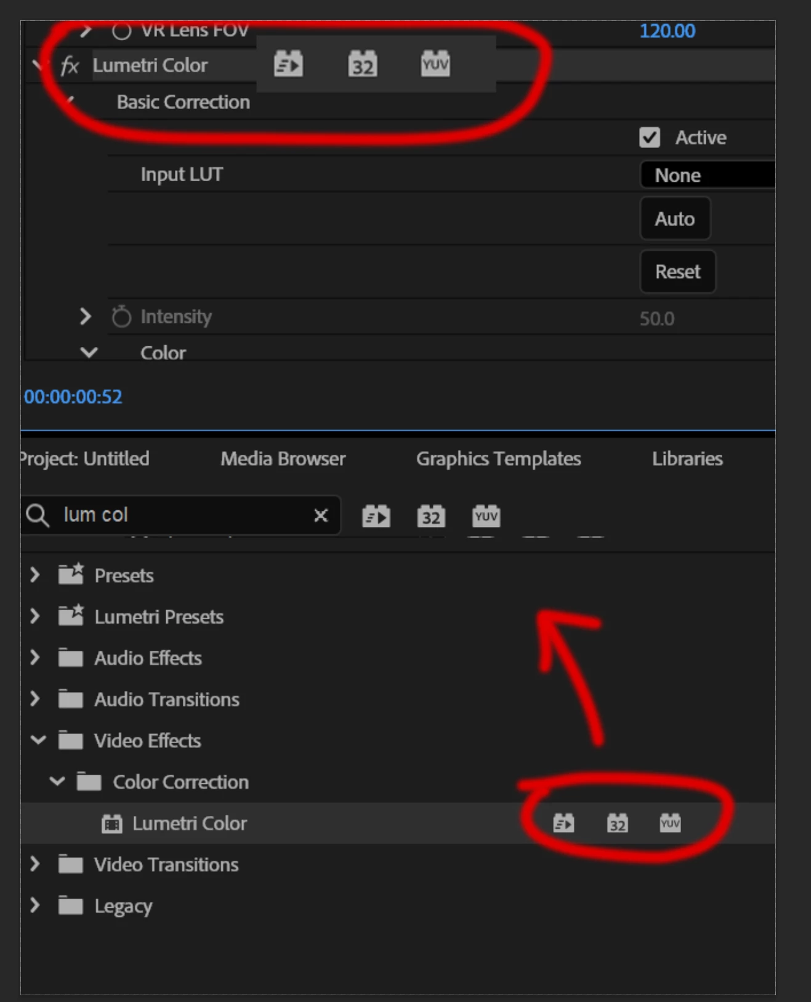Open the Libraries tab
Viewport: 811px width, 1002px height.
tap(687, 458)
